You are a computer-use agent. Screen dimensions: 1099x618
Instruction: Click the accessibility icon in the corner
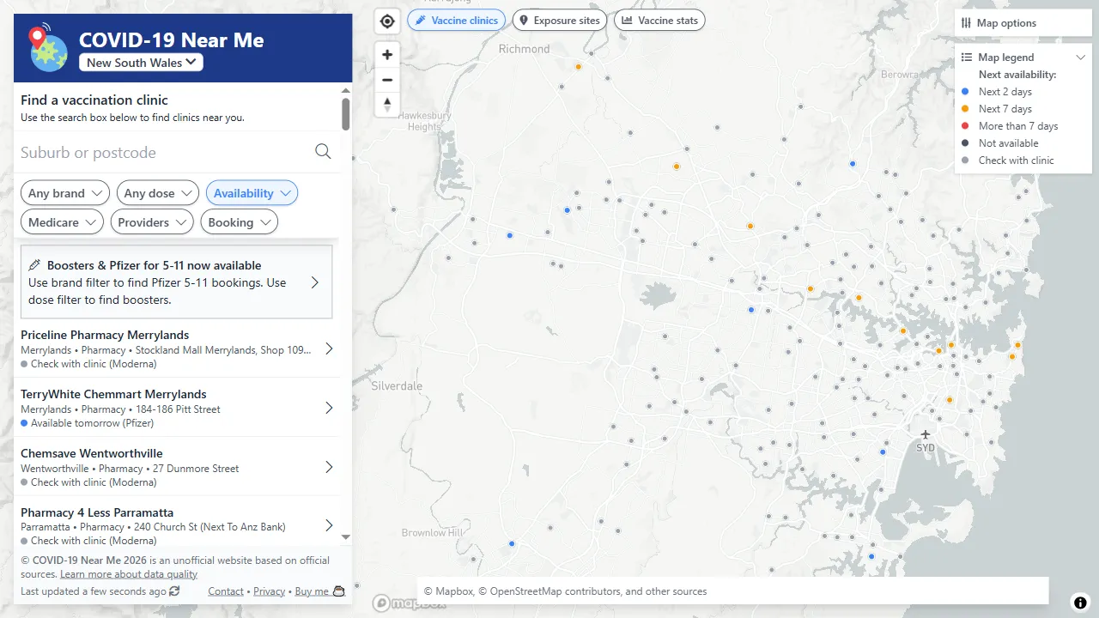(1080, 603)
